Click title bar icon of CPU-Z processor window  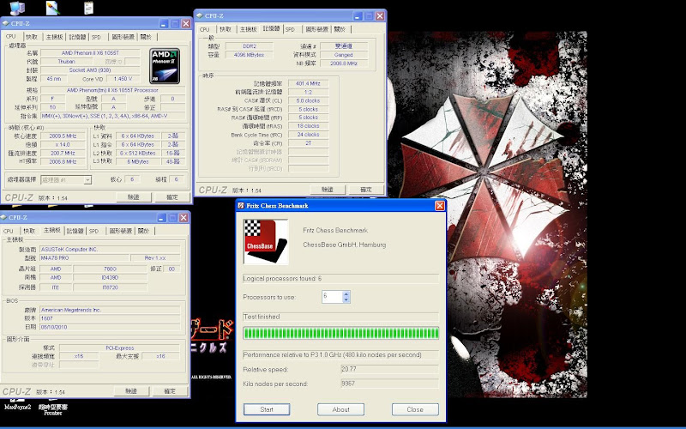(5, 23)
